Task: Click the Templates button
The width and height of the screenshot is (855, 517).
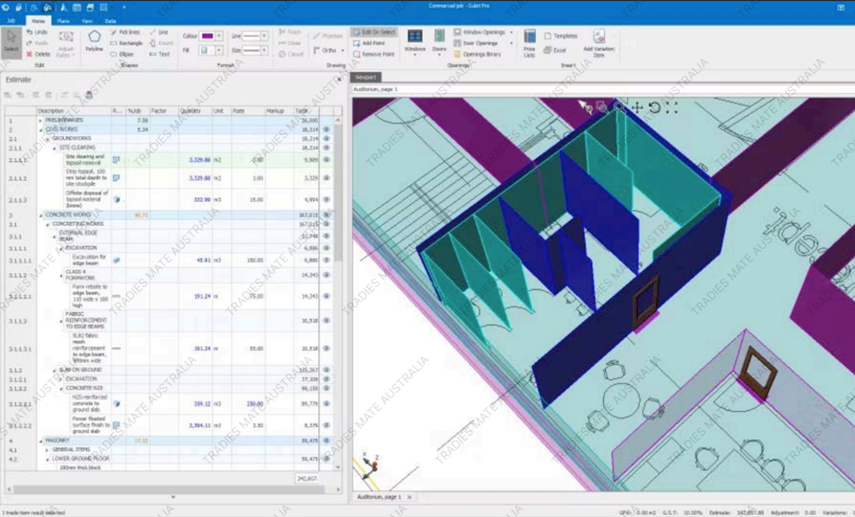Action: coord(561,36)
